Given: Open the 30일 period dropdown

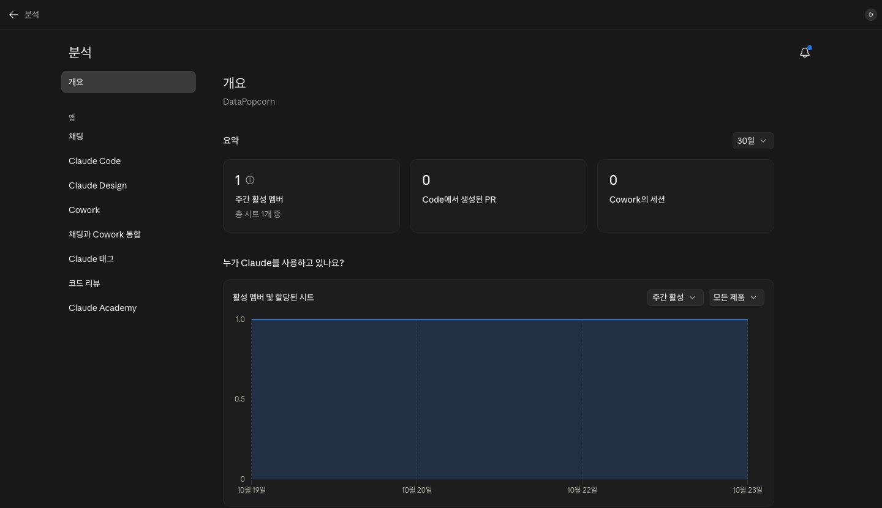Looking at the screenshot, I should [753, 141].
